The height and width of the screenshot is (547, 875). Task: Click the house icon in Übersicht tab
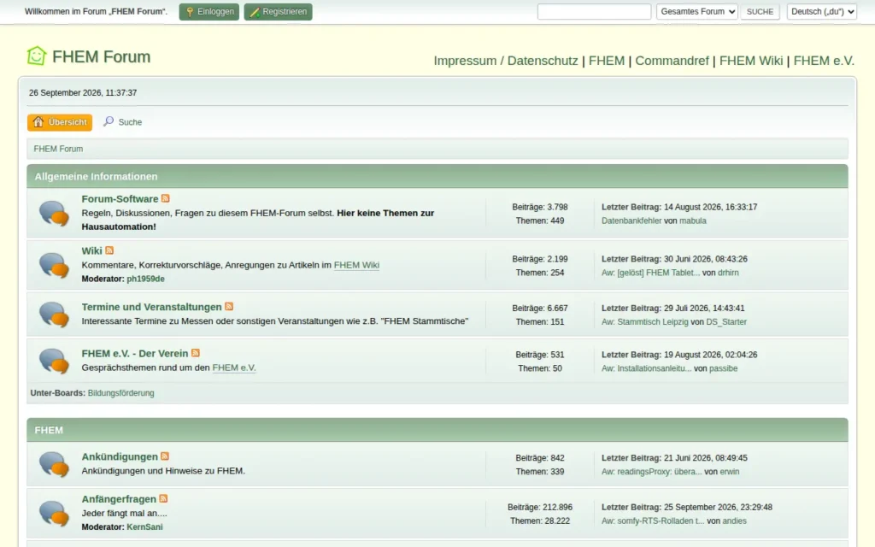(38, 121)
